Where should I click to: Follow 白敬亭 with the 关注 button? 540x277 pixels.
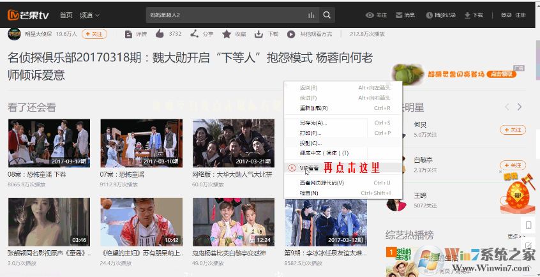513,165
